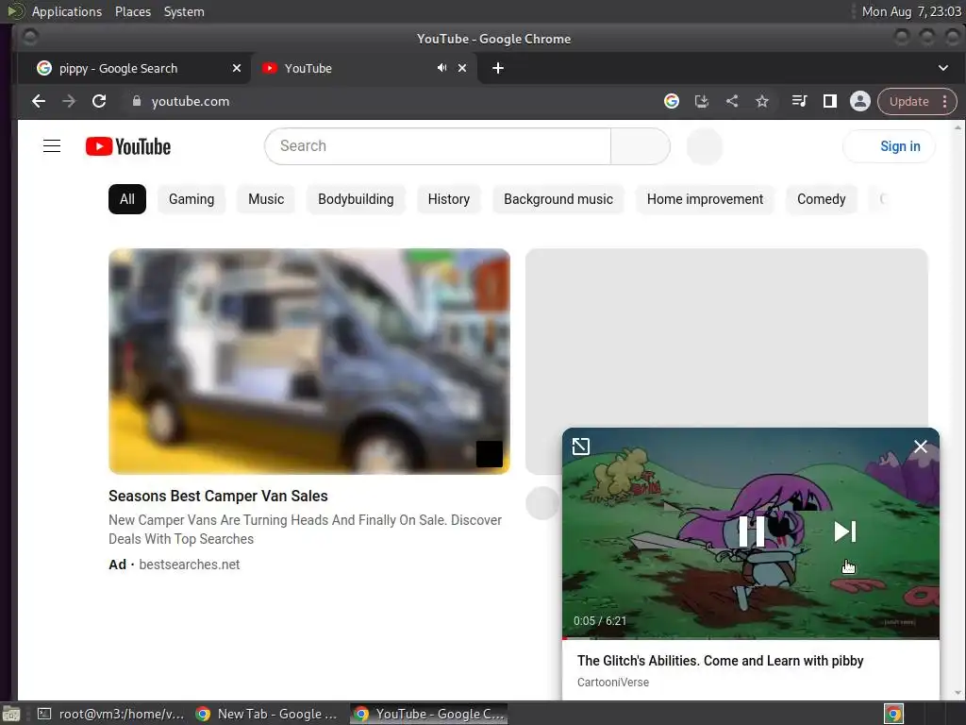Click the YouTube Search input field
Image resolution: width=966 pixels, height=725 pixels.
[x=438, y=146]
